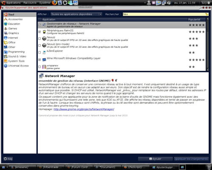Check the first Nexuiz checkbox
The width and height of the screenshot is (212, 170).
click(39, 39)
